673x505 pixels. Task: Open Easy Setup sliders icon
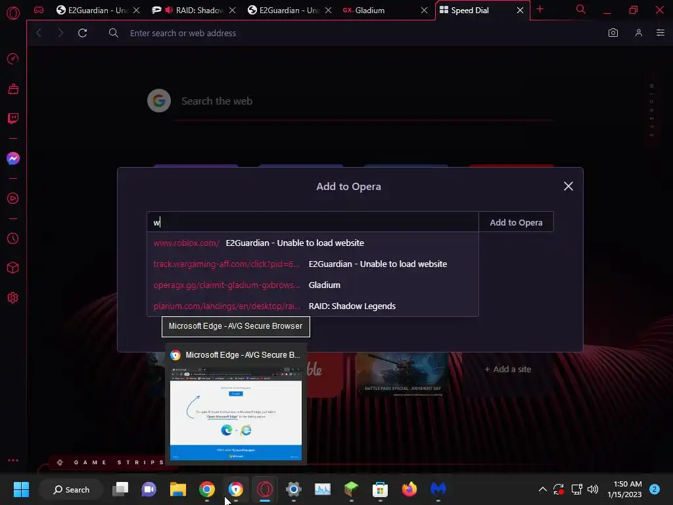click(x=661, y=33)
